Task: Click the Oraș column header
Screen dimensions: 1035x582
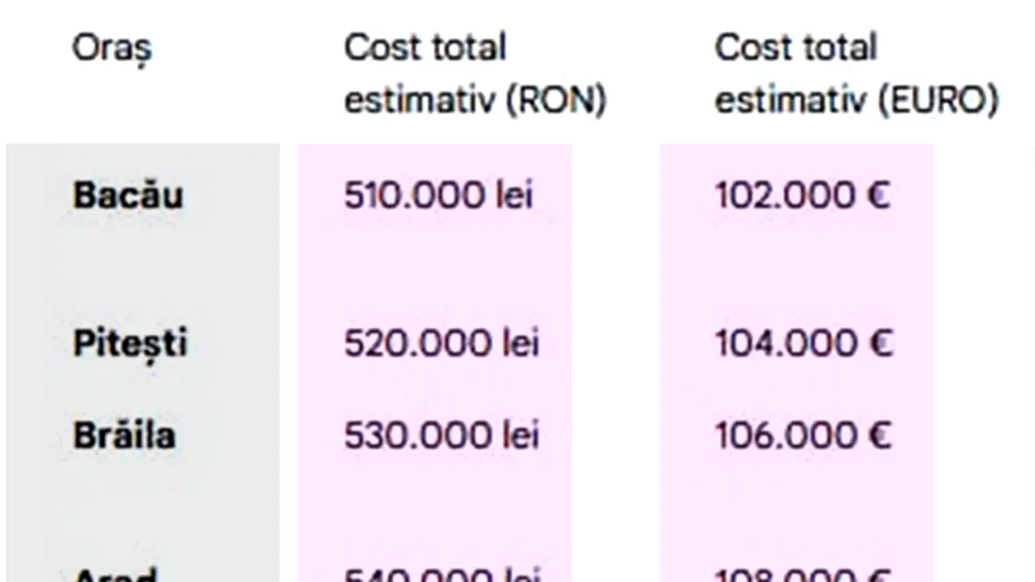Action: (x=112, y=49)
